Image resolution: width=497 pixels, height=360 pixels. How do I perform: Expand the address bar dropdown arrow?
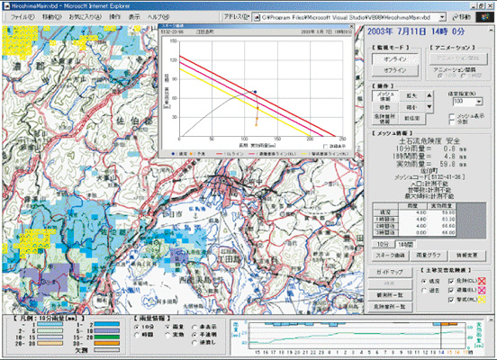[x=442, y=17]
